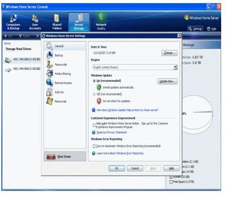Open Read our Privacy Statement link
The width and height of the screenshot is (226, 198).
click(x=112, y=132)
